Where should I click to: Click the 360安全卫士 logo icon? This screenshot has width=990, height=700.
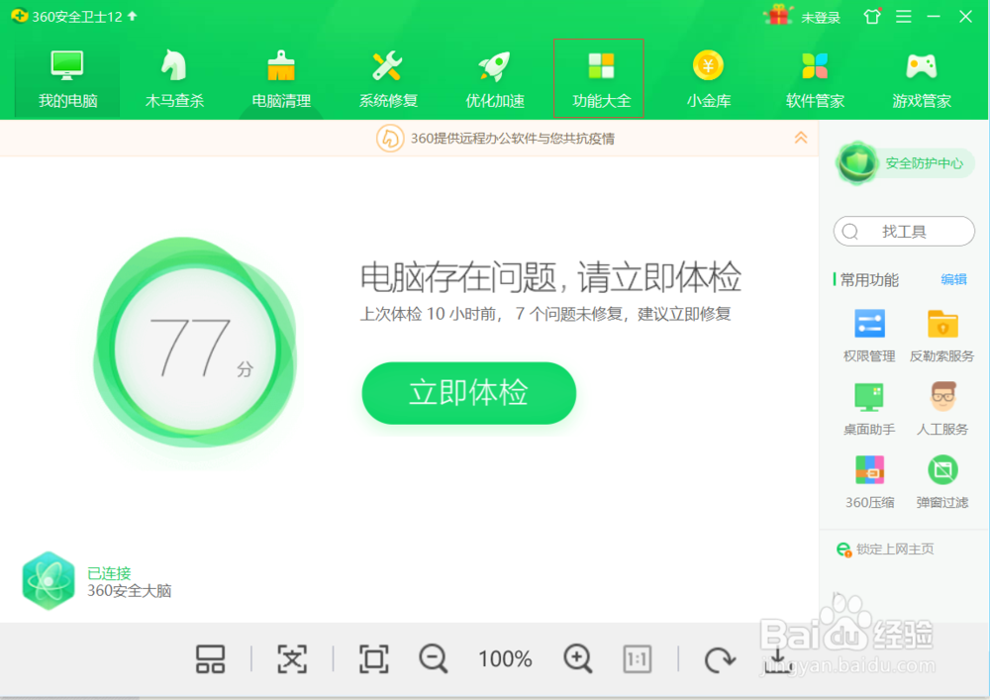pyautogui.click(x=20, y=16)
